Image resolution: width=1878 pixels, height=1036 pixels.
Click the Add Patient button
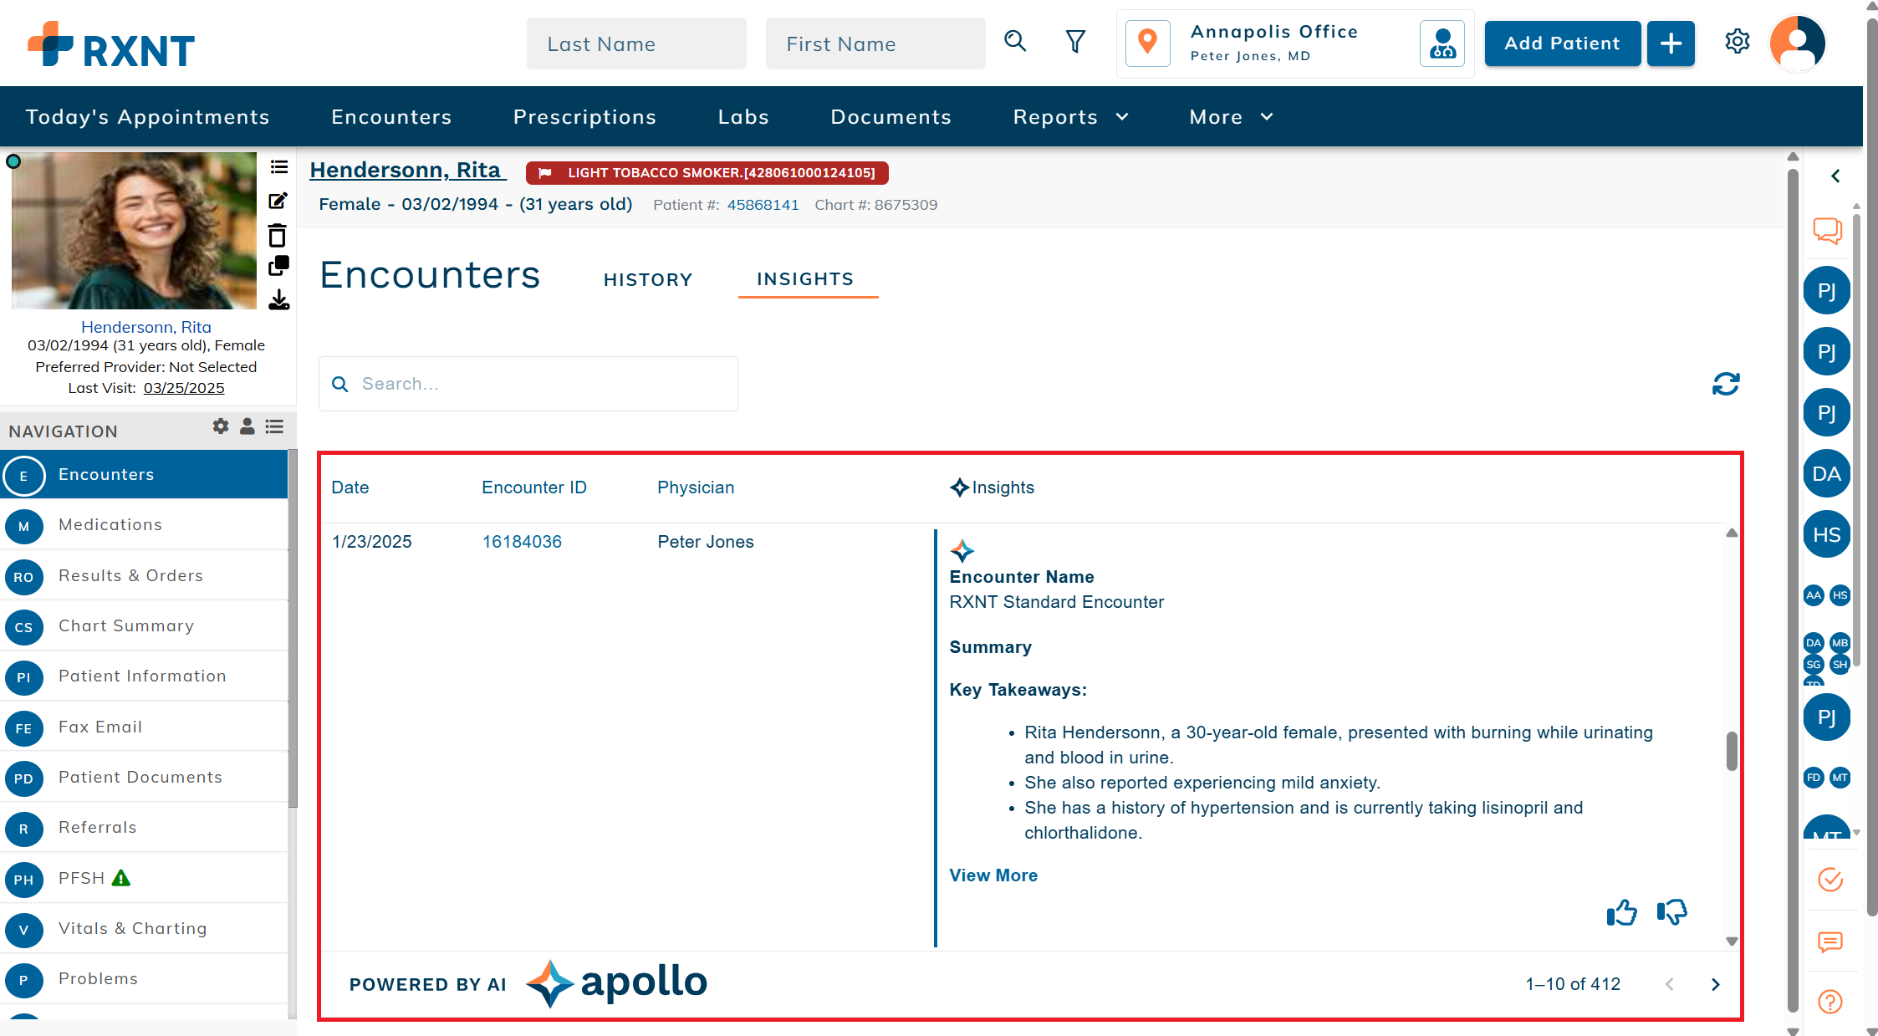pos(1562,43)
